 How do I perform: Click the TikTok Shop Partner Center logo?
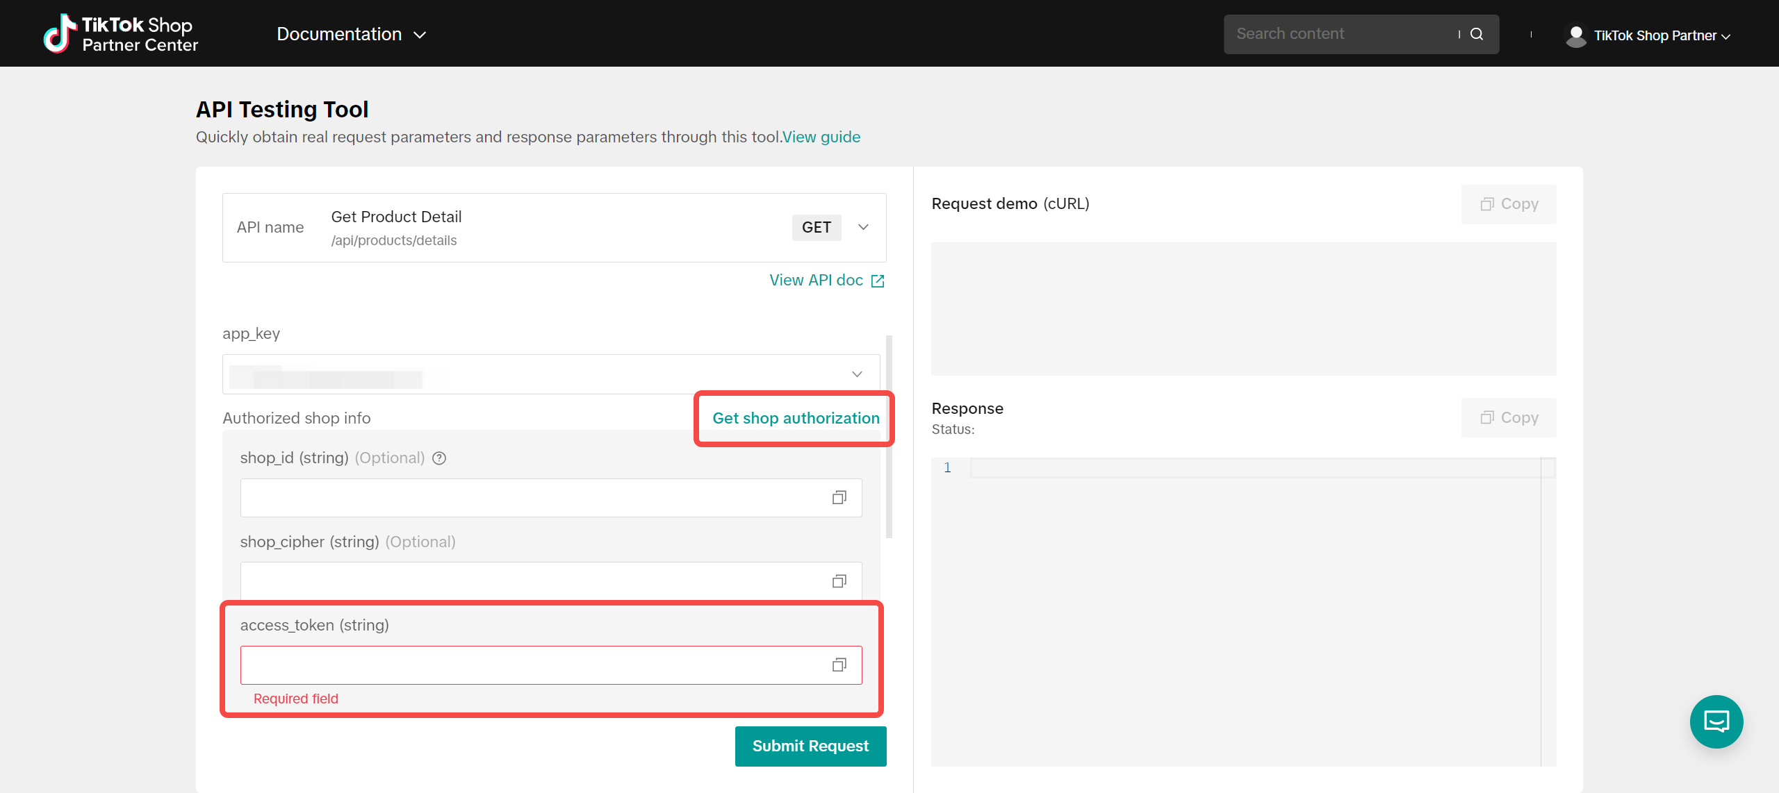click(121, 34)
